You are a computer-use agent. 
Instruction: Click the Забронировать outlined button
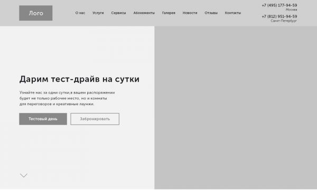95,119
